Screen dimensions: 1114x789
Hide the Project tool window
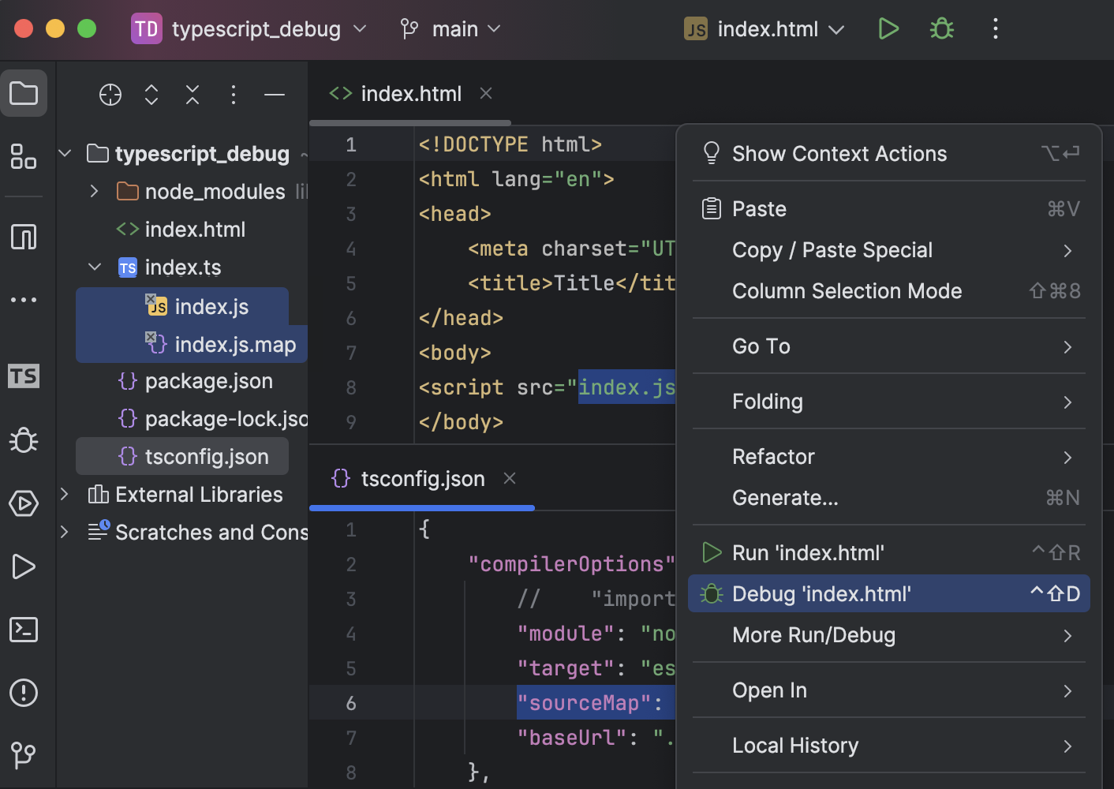[x=274, y=95]
